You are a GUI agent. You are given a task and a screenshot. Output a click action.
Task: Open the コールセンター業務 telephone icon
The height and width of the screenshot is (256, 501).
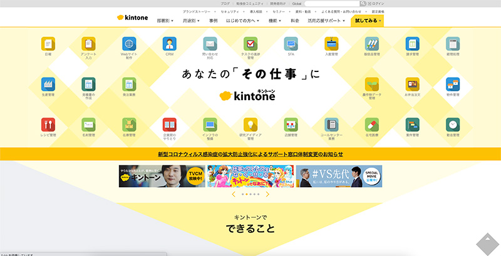click(x=331, y=125)
